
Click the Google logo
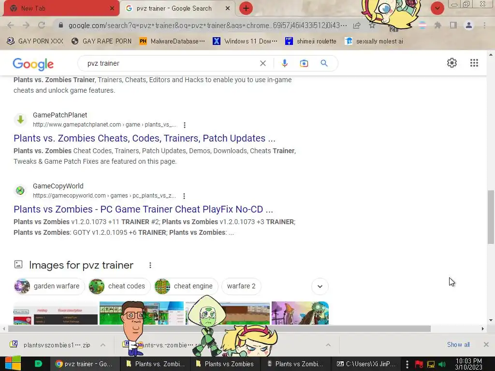pyautogui.click(x=33, y=64)
